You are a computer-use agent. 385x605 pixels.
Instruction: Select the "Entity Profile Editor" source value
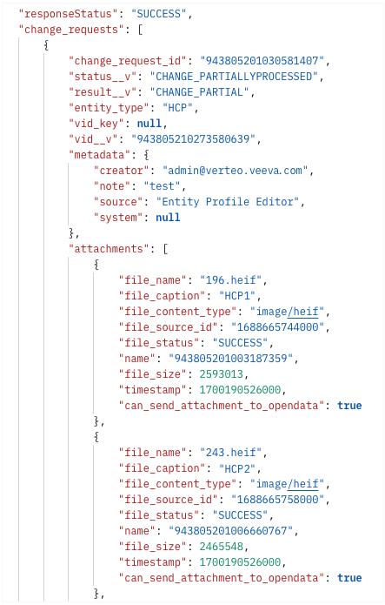click(228, 202)
